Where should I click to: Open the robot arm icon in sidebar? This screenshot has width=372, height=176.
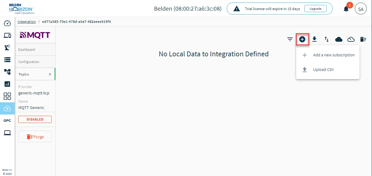tap(7, 48)
